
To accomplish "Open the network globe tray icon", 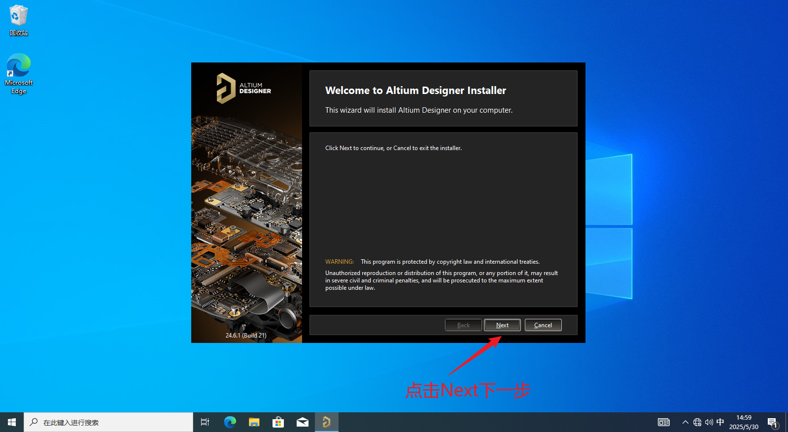I will point(697,422).
